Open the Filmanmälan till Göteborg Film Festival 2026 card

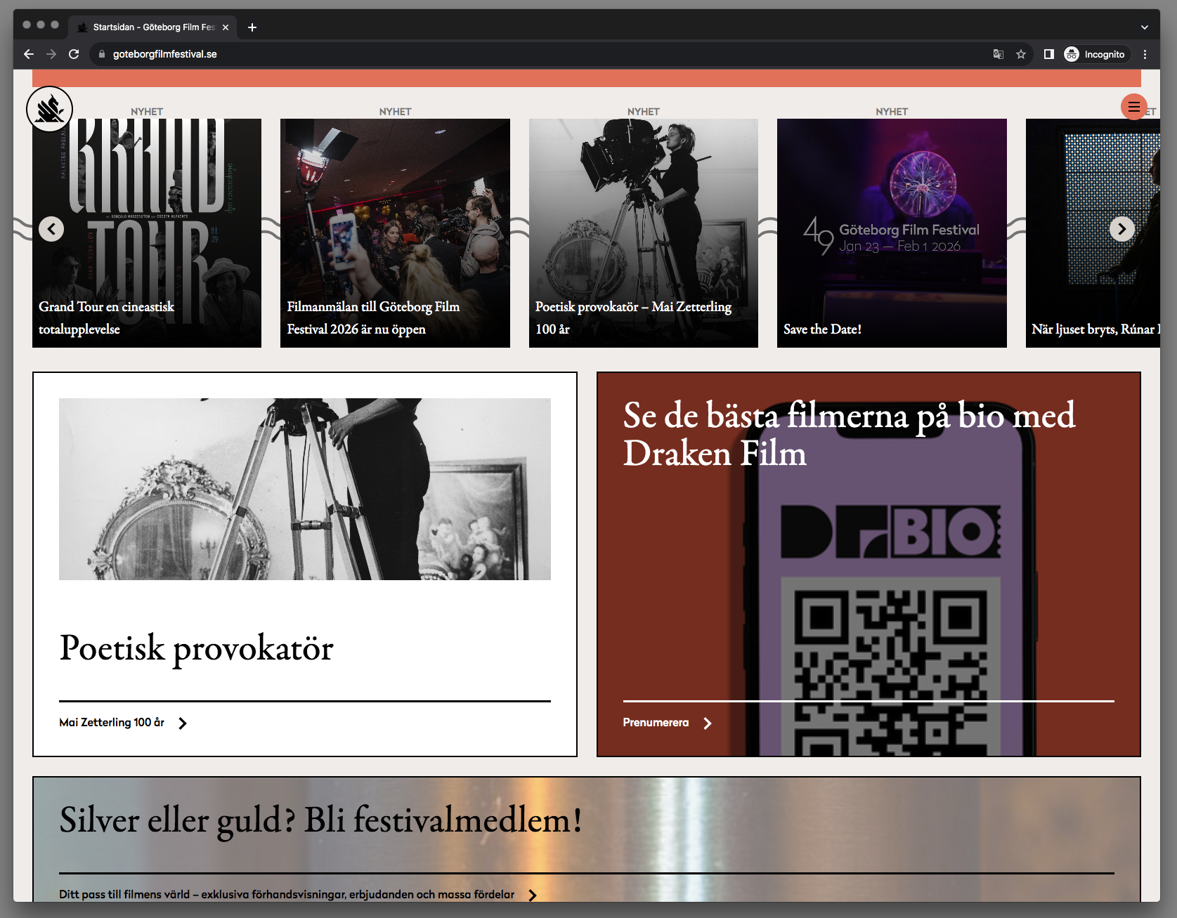395,233
